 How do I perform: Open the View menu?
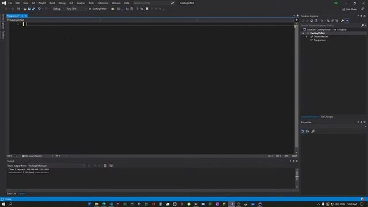tap(25, 3)
